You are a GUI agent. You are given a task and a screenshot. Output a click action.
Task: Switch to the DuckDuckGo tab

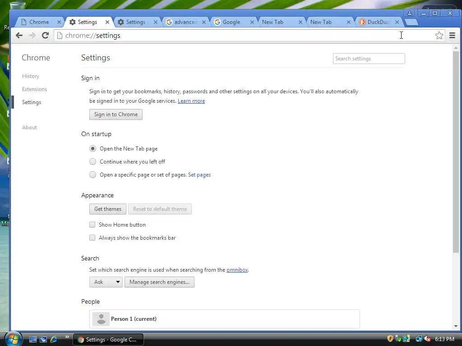point(378,22)
